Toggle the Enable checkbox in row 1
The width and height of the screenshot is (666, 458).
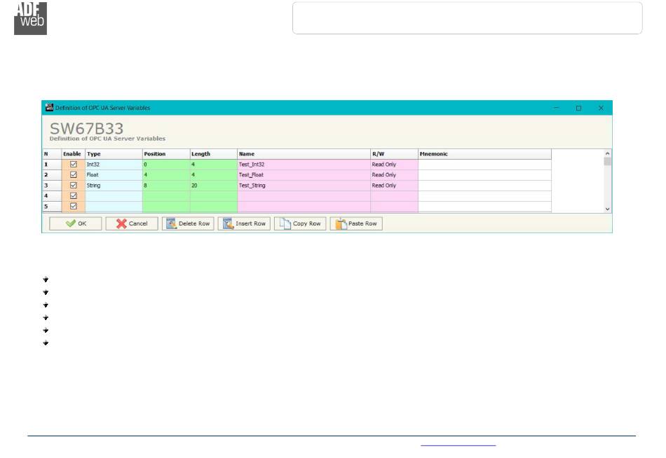pos(74,165)
